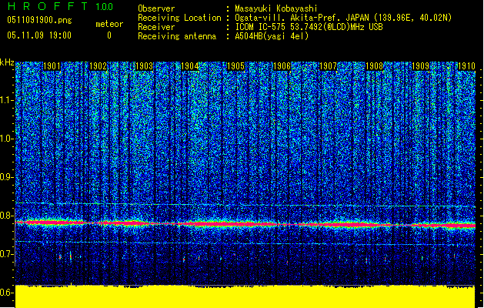Click the HROFFT 1.0.0 title text
The width and height of the screenshot is (484, 308).
[x=60, y=6]
